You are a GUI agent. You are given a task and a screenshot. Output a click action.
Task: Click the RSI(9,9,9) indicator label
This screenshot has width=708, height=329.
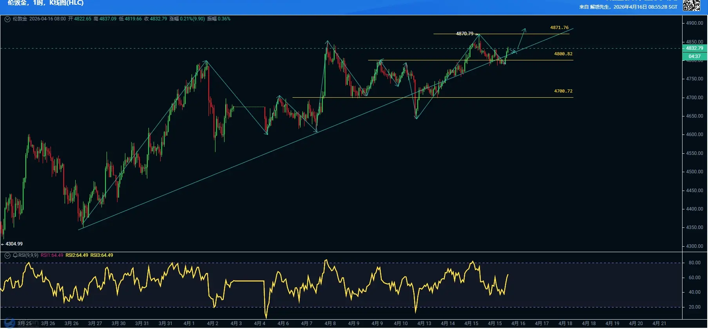pyautogui.click(x=28, y=255)
